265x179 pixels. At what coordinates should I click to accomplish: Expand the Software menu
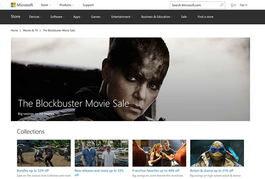pos(57,17)
